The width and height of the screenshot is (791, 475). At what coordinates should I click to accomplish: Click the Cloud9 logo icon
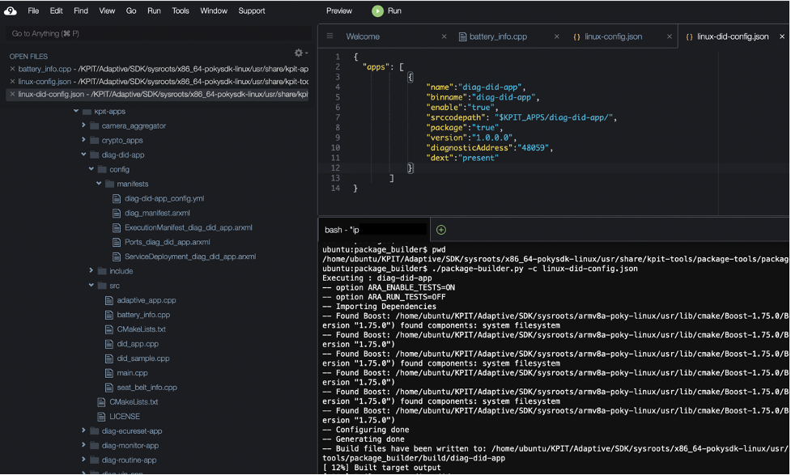pyautogui.click(x=10, y=11)
